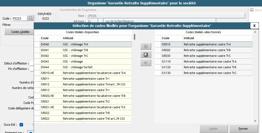Click the DSN/N4DS value 0223

(x=45, y=18)
